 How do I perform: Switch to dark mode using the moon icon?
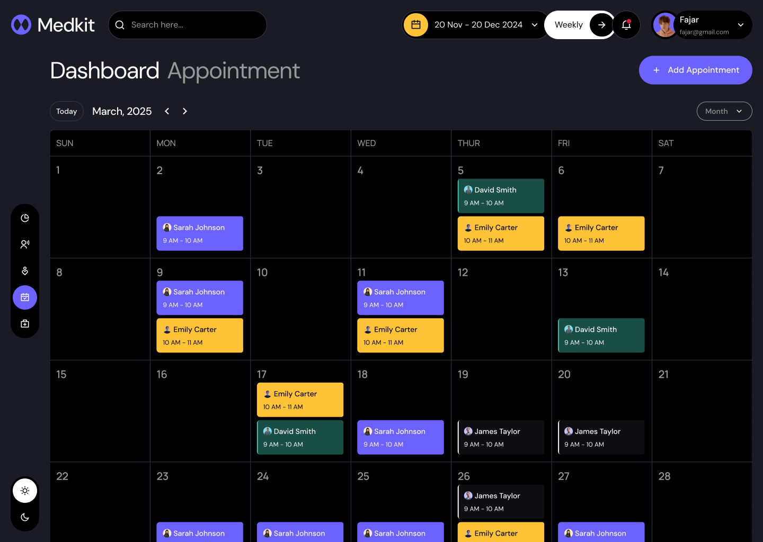25,517
